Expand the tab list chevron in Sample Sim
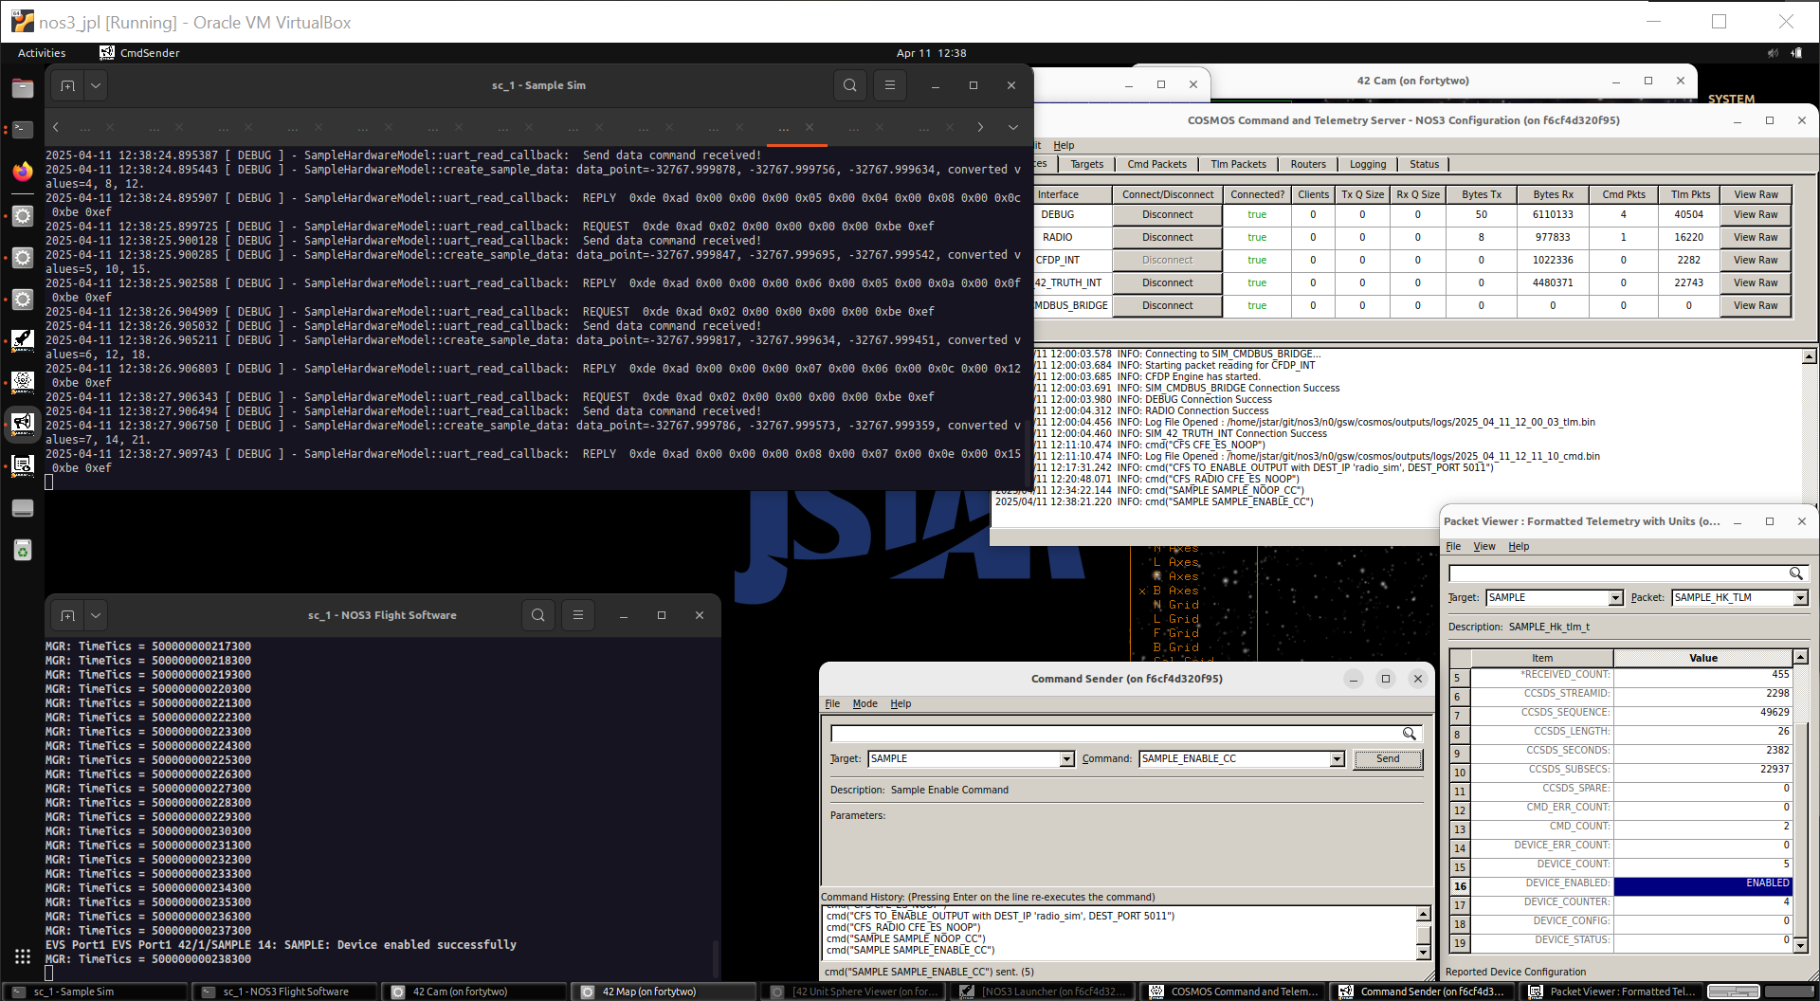 1013,127
